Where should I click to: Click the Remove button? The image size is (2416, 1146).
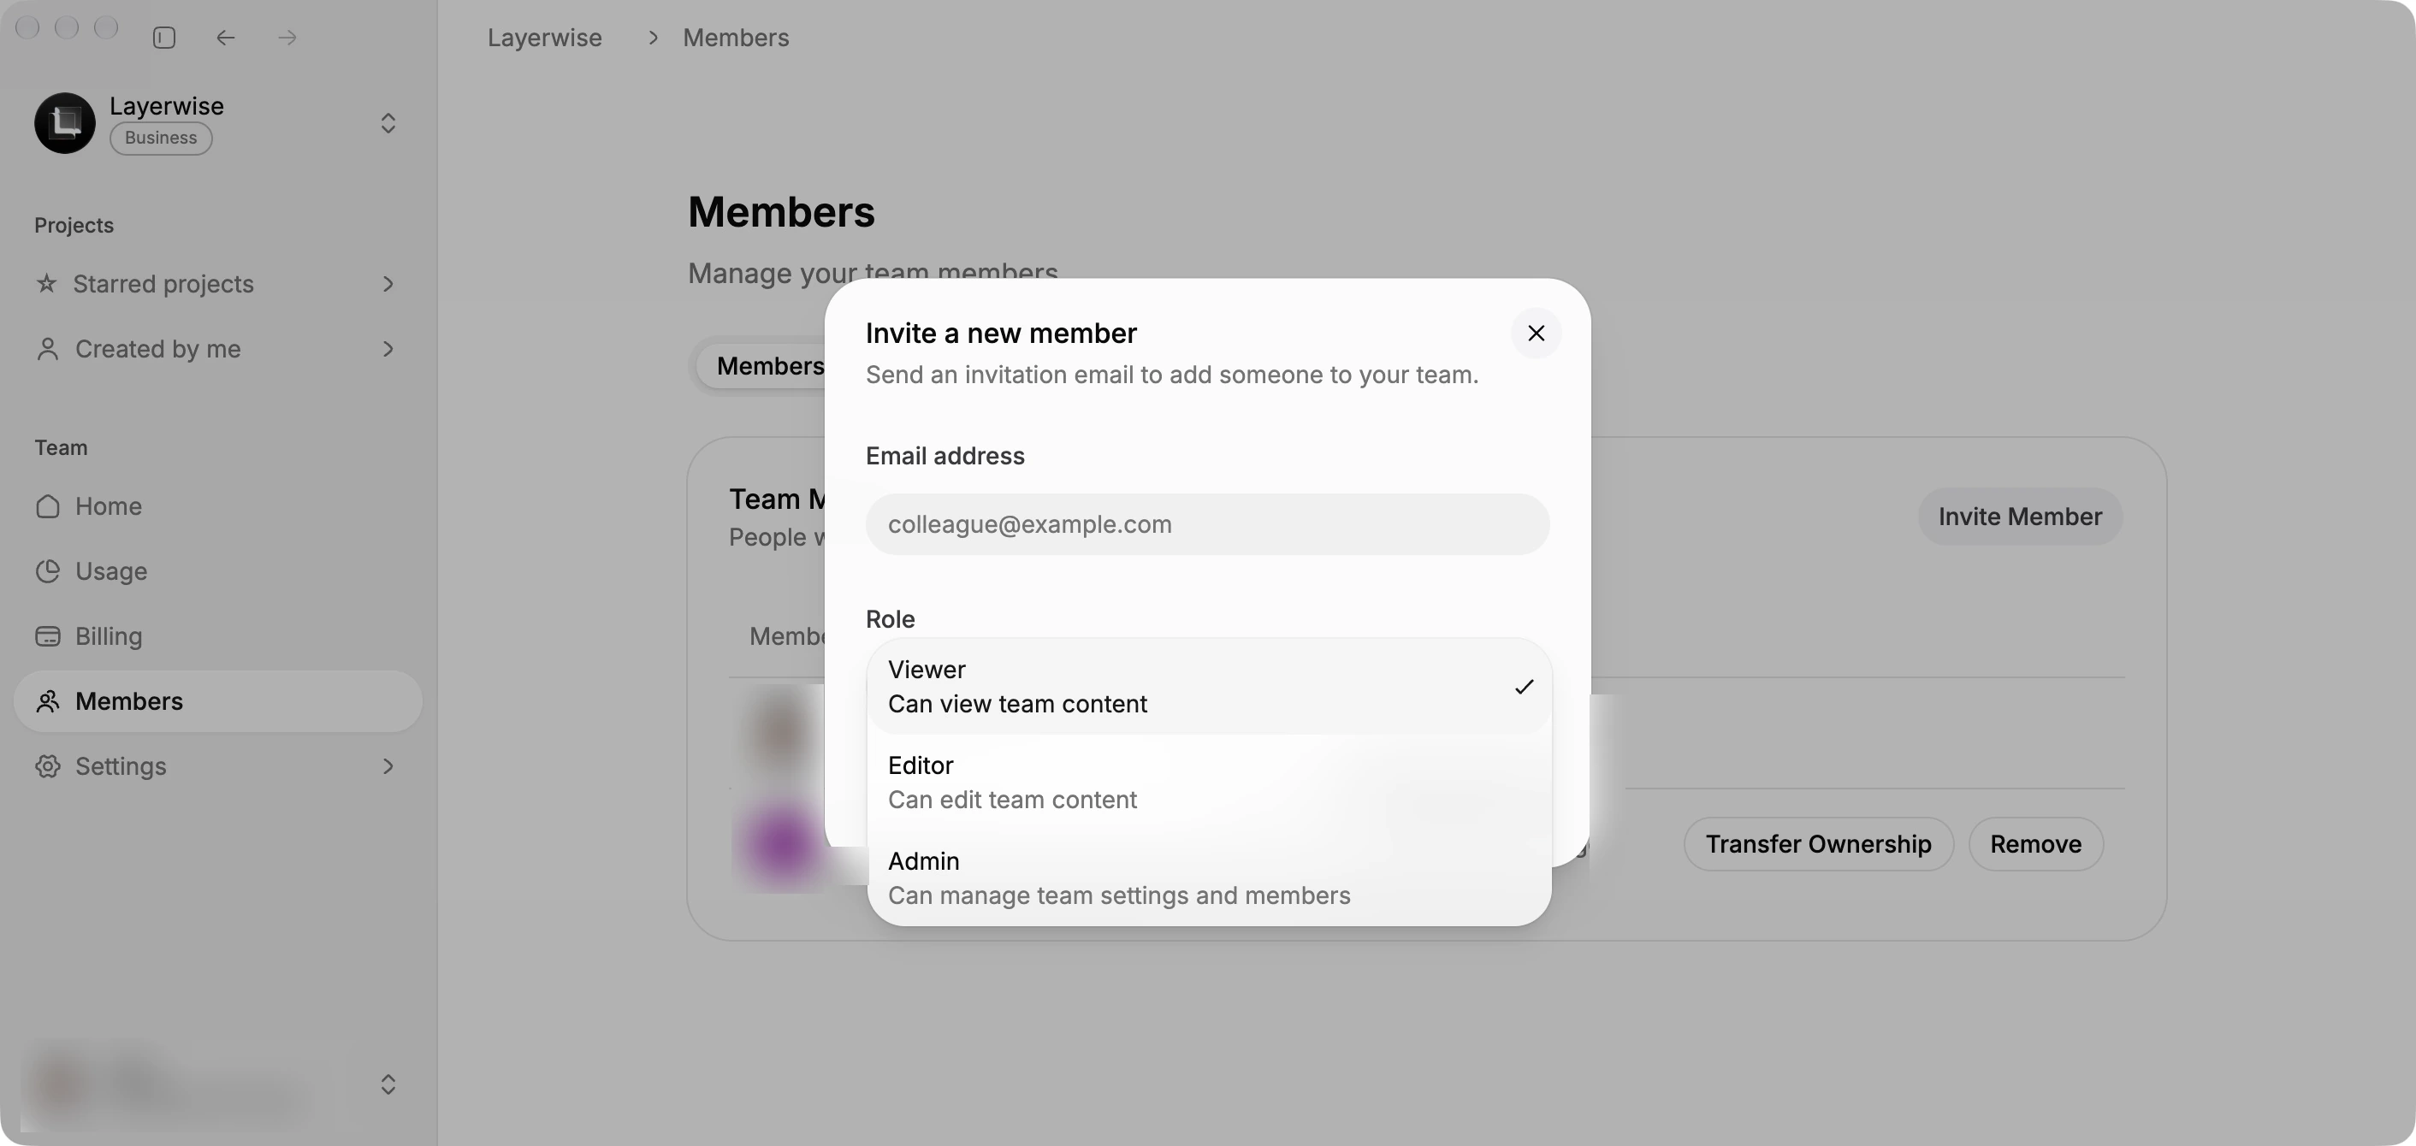click(x=2035, y=844)
